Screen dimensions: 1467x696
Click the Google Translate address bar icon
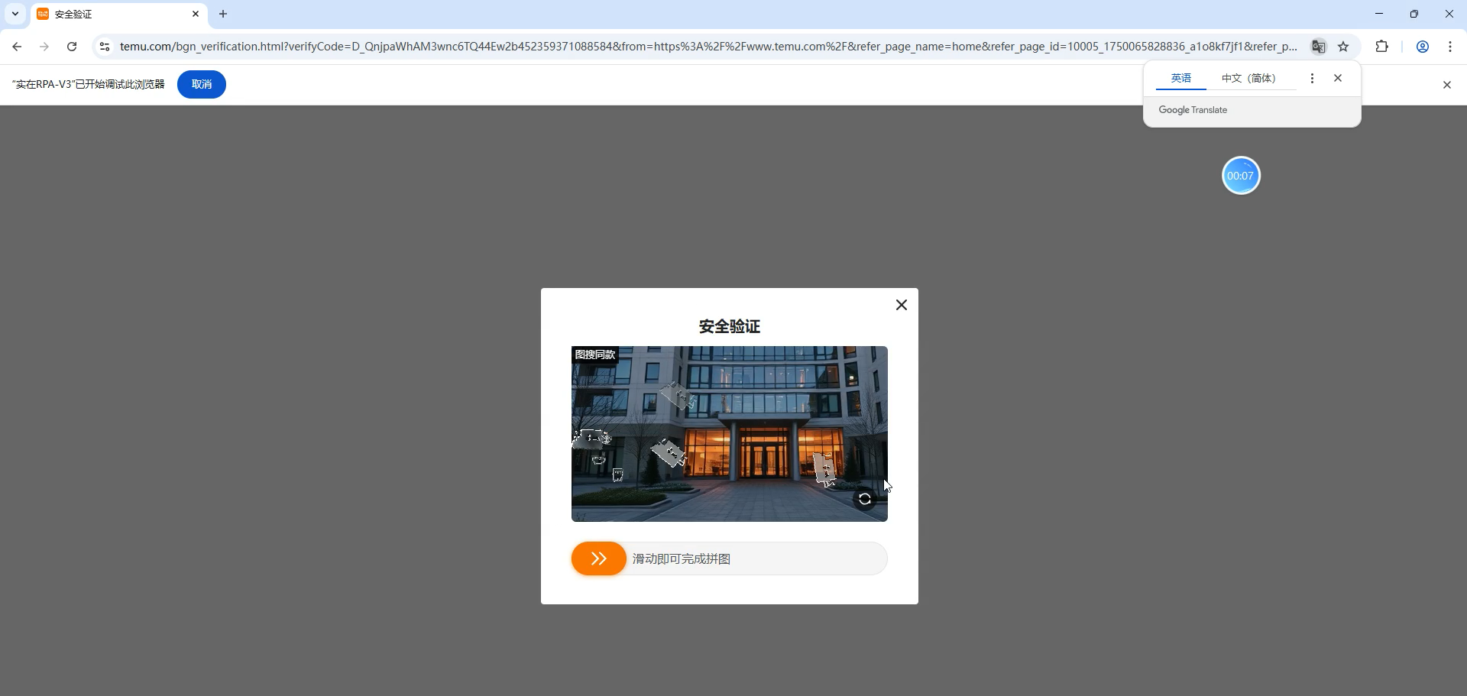point(1318,47)
